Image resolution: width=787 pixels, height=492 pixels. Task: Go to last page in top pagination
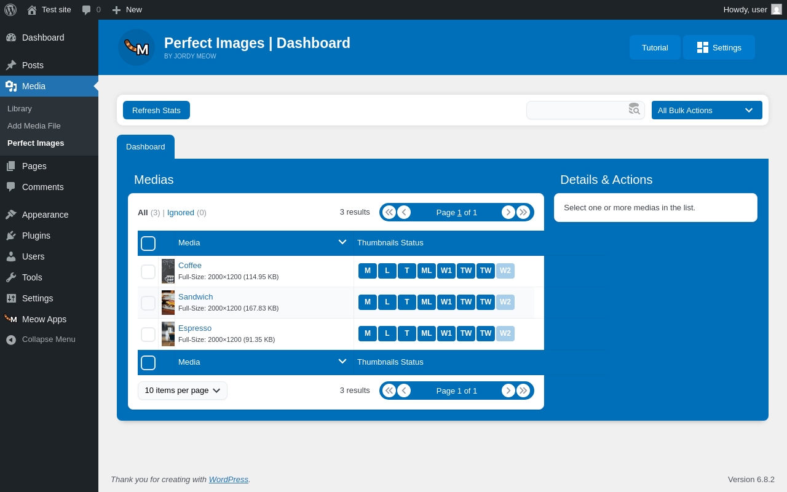coord(523,212)
